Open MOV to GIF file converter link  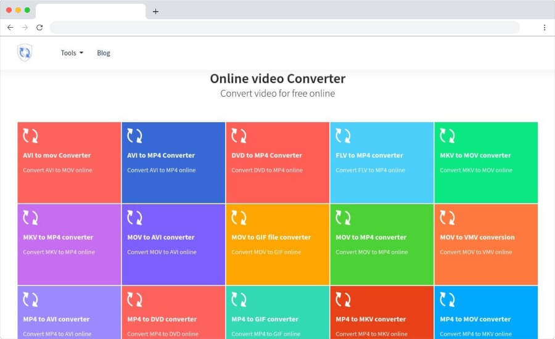271,237
